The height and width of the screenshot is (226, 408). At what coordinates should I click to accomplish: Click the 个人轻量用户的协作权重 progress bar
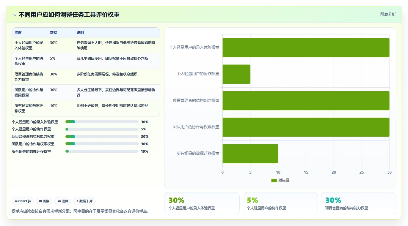point(102,129)
